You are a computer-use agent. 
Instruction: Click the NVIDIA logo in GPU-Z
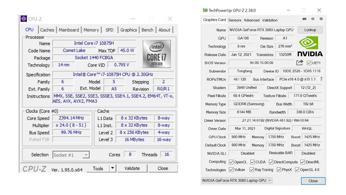[310, 46]
